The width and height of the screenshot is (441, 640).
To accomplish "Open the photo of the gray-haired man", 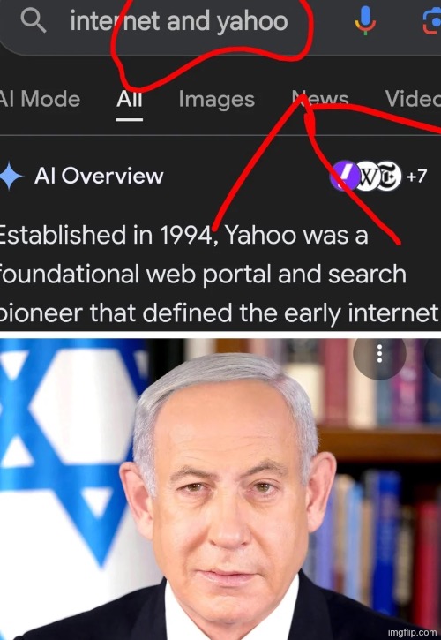I will (x=220, y=489).
